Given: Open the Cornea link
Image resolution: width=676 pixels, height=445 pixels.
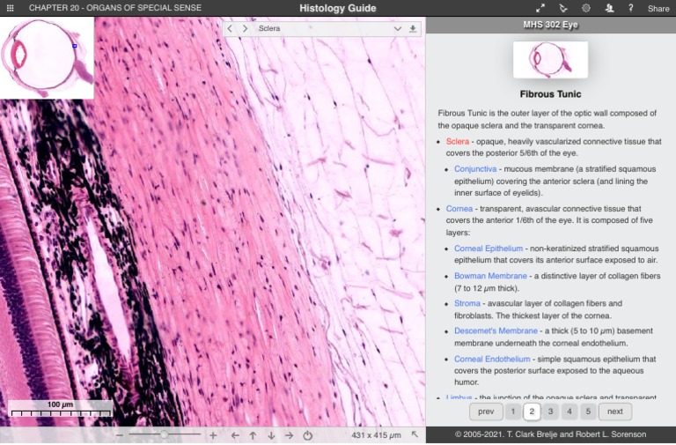Looking at the screenshot, I should point(459,209).
